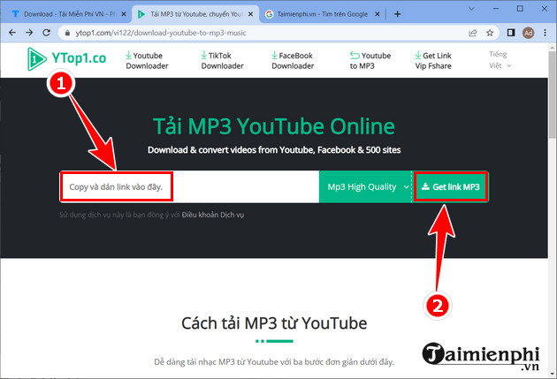557x379 pixels.
Task: Click the Cách tải MP3 từ YouTube heading
Action: tap(274, 323)
